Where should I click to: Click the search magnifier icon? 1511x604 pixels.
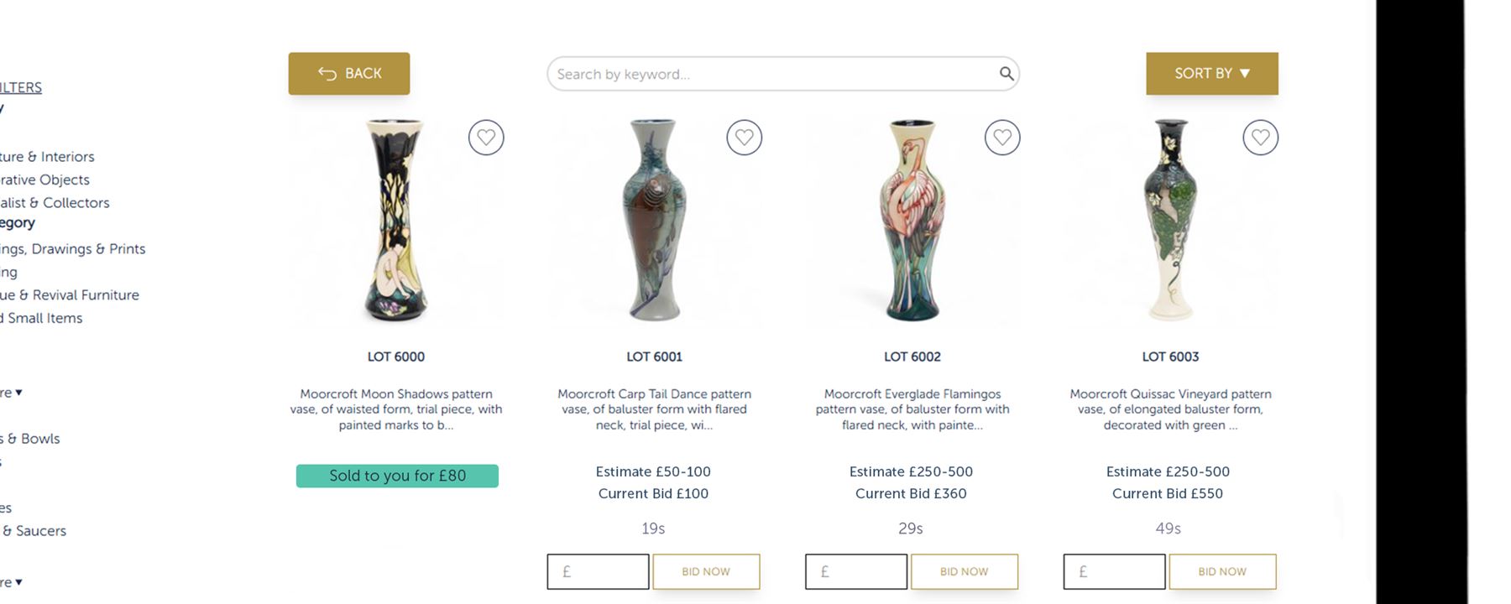pyautogui.click(x=1006, y=74)
